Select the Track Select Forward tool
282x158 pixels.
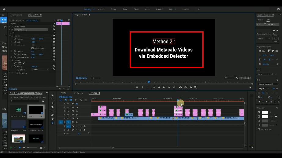tap(52, 99)
